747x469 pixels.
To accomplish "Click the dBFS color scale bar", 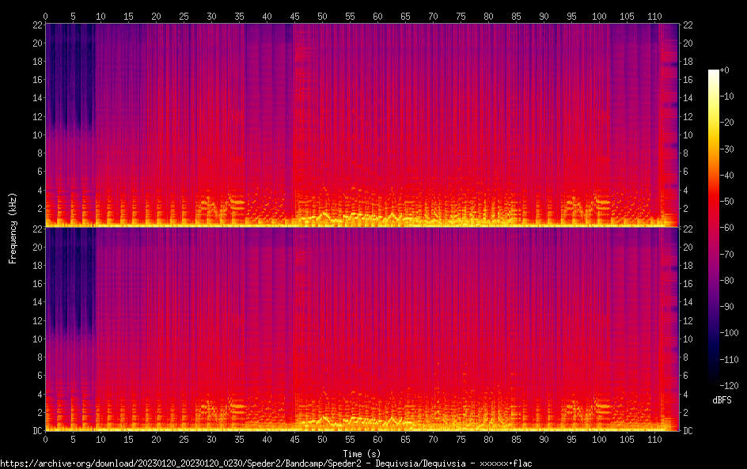I will 714,229.
